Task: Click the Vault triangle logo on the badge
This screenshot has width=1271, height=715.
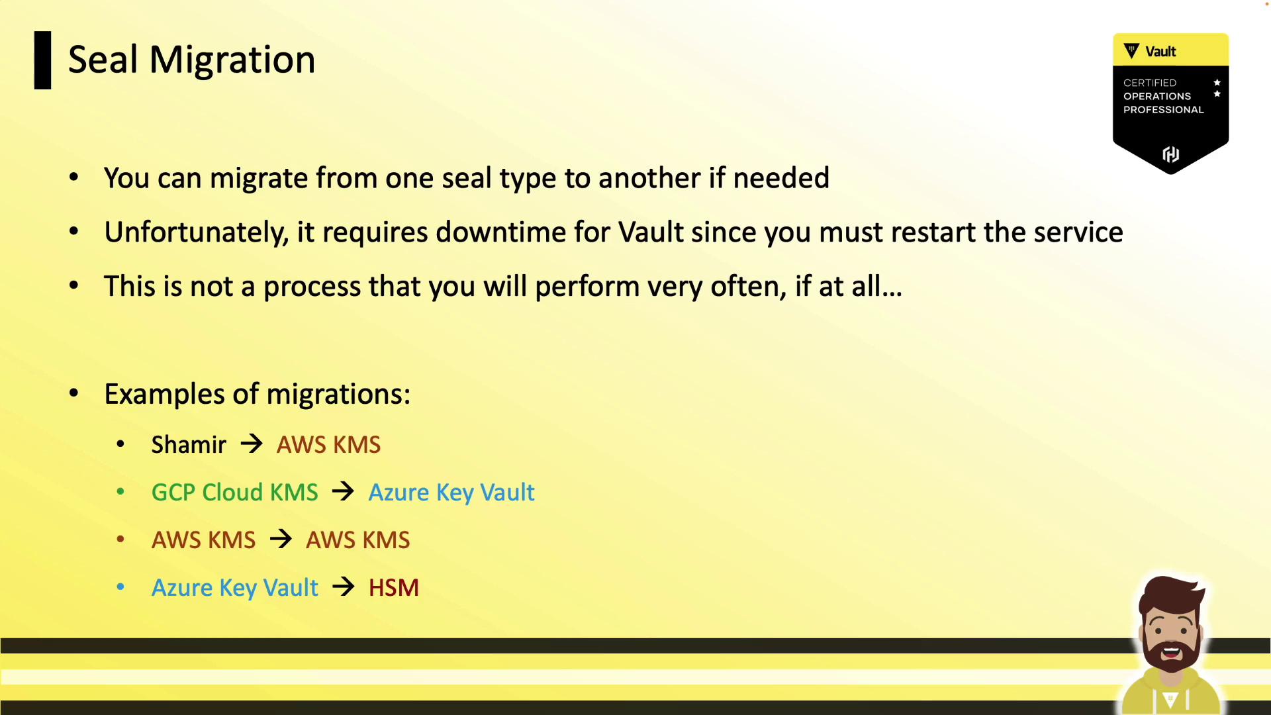Action: click(1131, 51)
